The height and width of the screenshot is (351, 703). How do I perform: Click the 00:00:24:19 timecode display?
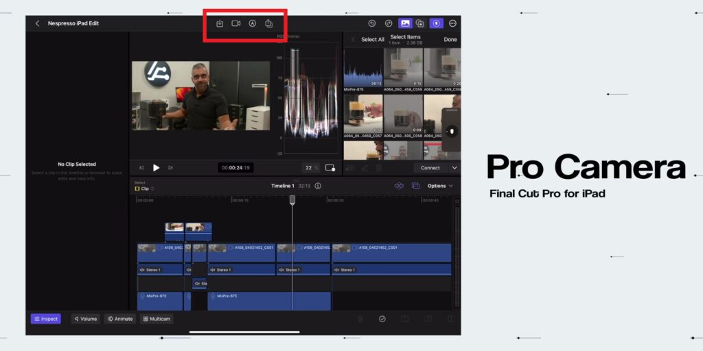[236, 168]
